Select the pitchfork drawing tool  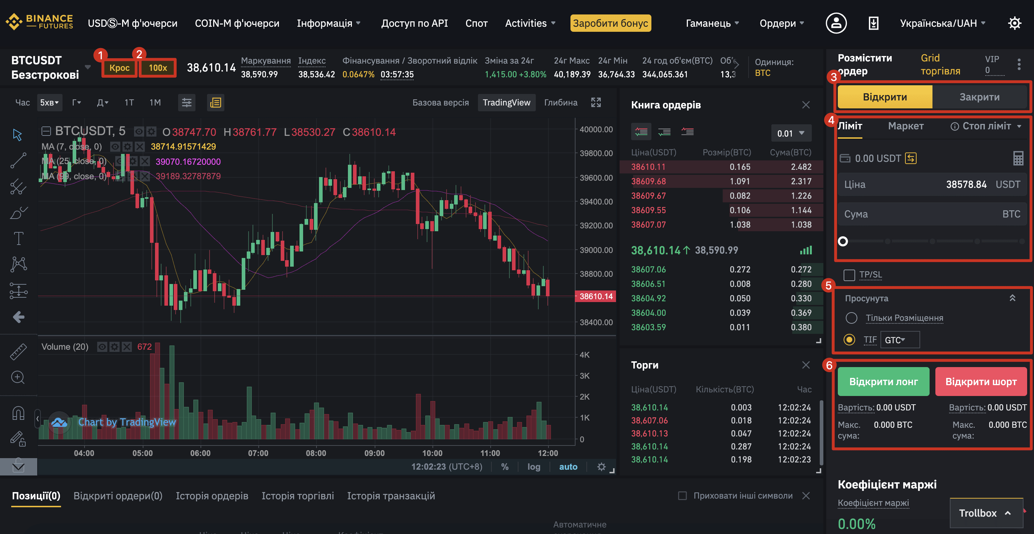(18, 186)
